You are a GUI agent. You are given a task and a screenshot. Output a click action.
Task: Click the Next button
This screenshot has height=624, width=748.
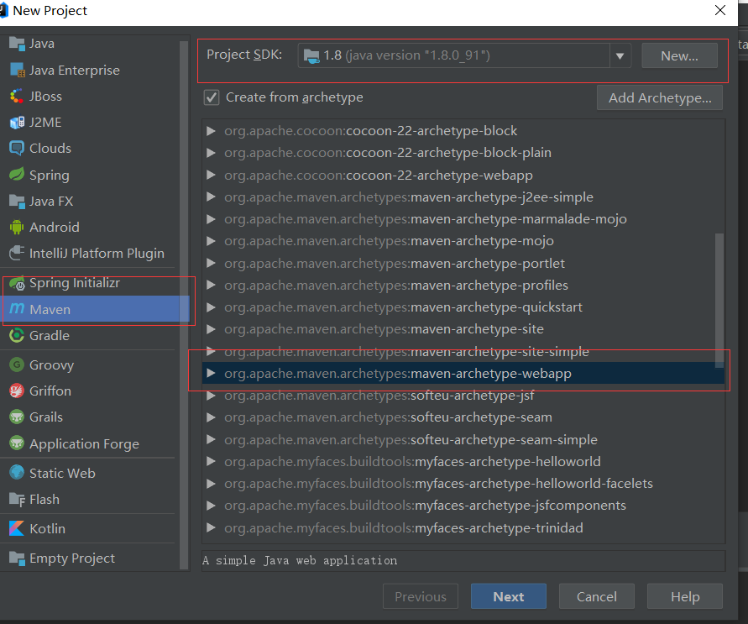coord(508,596)
